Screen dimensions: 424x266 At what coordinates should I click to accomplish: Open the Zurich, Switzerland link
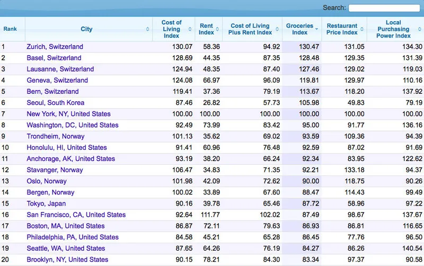[55, 47]
